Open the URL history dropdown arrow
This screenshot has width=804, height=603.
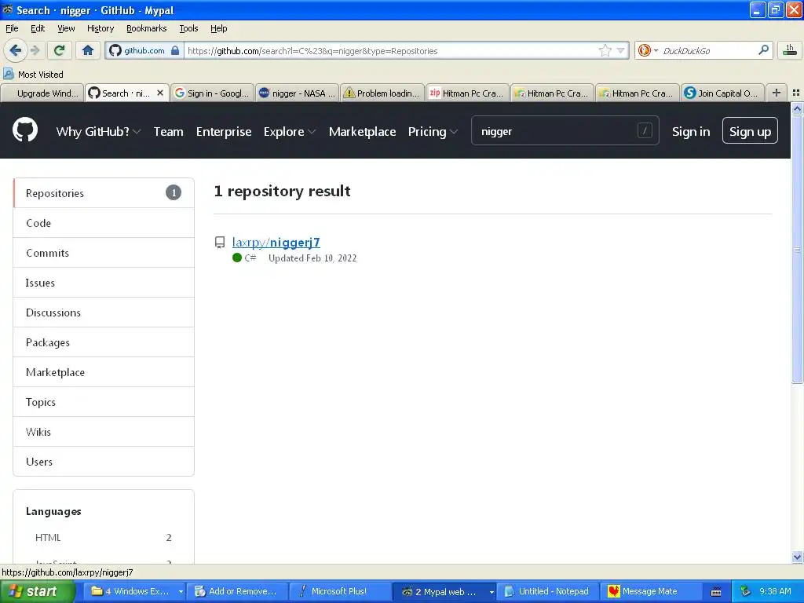(x=620, y=50)
